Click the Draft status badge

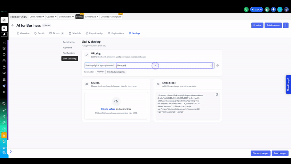pos(47,25)
